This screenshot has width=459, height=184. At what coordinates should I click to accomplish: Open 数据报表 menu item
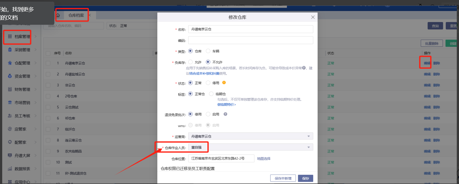click(x=22, y=169)
